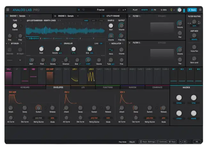Click the X icon next to the preset name

[79, 10]
